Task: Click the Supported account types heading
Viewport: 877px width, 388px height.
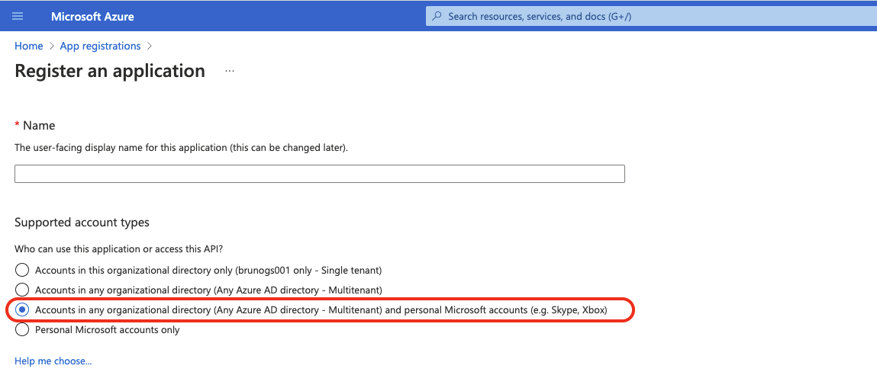Action: click(82, 222)
